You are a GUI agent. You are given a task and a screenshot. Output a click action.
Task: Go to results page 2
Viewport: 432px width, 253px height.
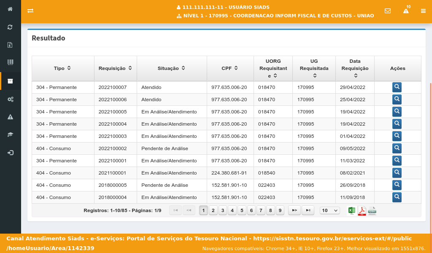pyautogui.click(x=213, y=210)
